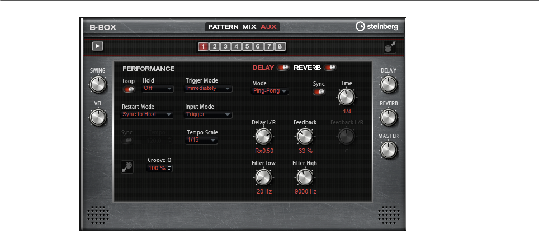Click the right-side REVERB level knob
This screenshot has height=231, width=539.
[389, 117]
